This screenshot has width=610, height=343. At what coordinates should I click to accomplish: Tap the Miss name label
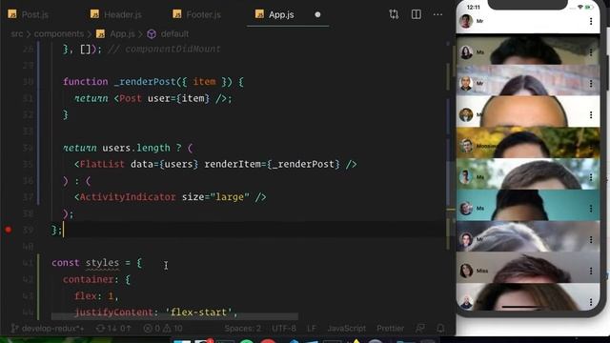point(482,271)
